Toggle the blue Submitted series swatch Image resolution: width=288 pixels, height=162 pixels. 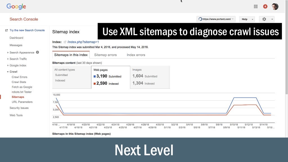click(94, 76)
